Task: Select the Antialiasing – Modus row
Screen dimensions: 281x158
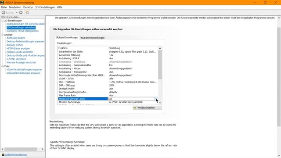Action: pos(108,68)
